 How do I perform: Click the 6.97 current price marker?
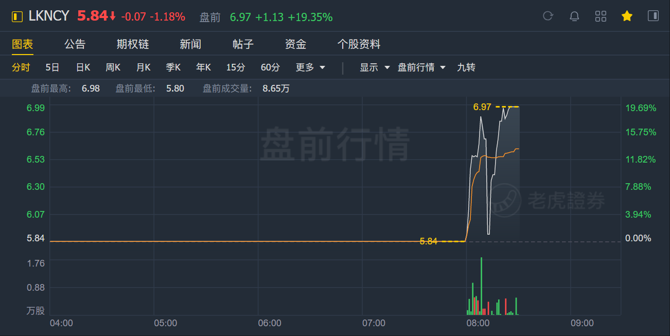(482, 107)
